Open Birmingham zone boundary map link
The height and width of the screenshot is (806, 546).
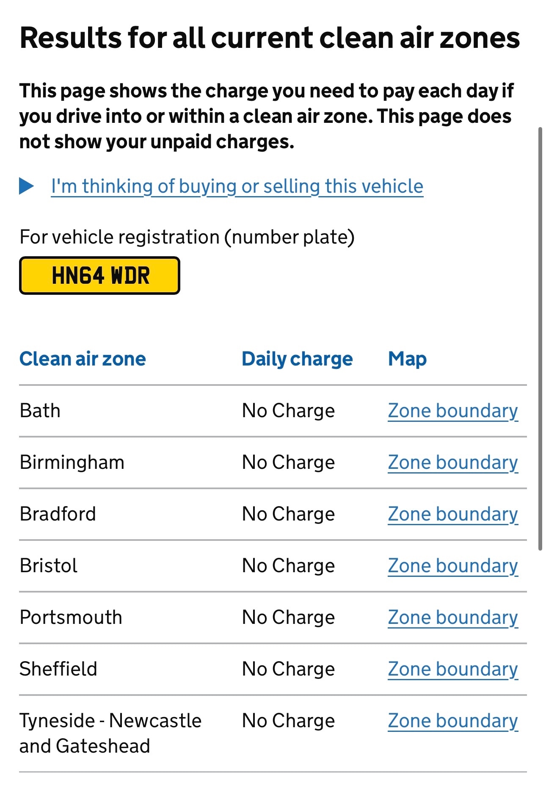click(x=452, y=463)
